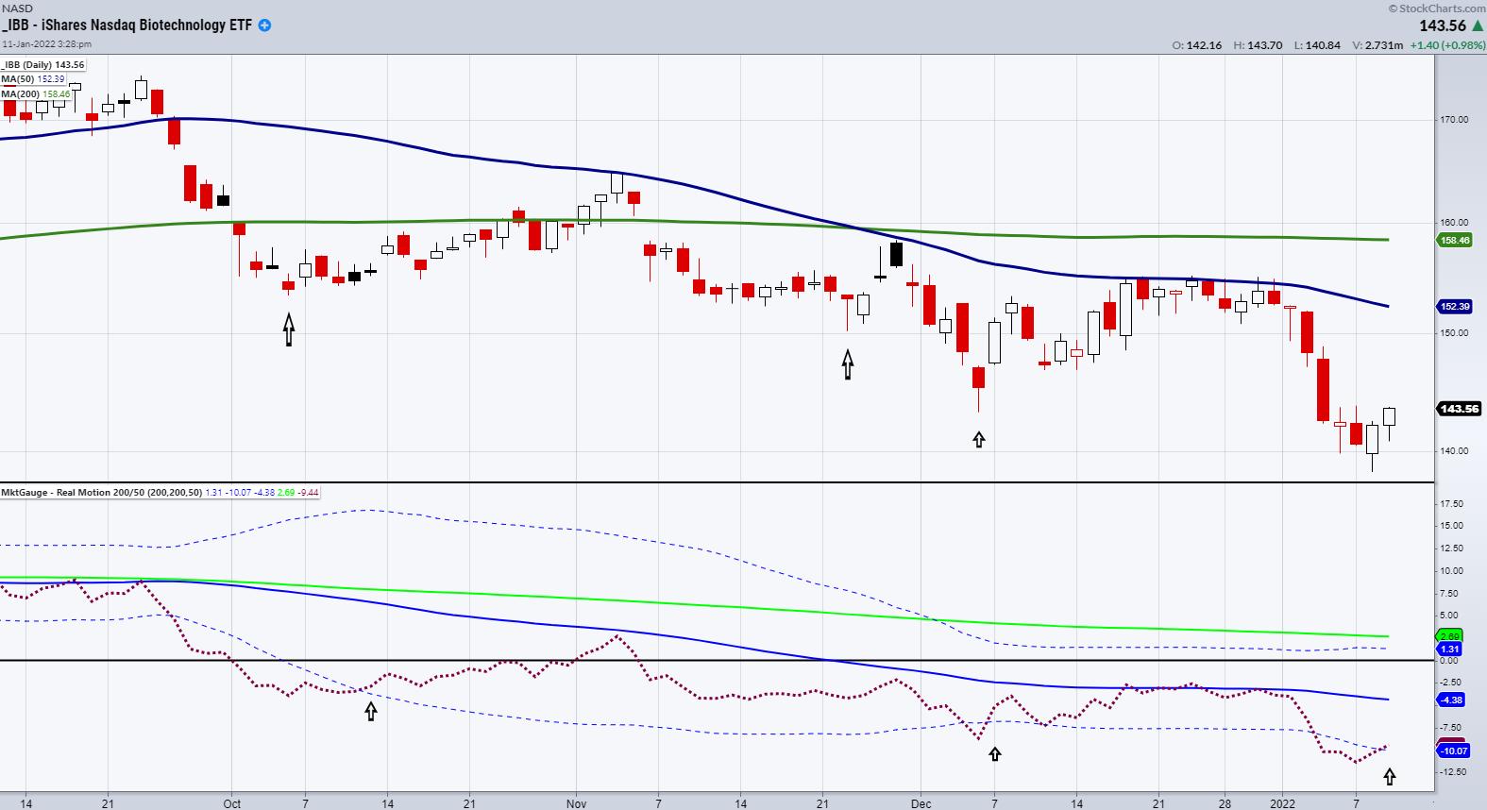1487x810 pixels.
Task: Click the Nov label on the date axis
Action: coord(577,804)
